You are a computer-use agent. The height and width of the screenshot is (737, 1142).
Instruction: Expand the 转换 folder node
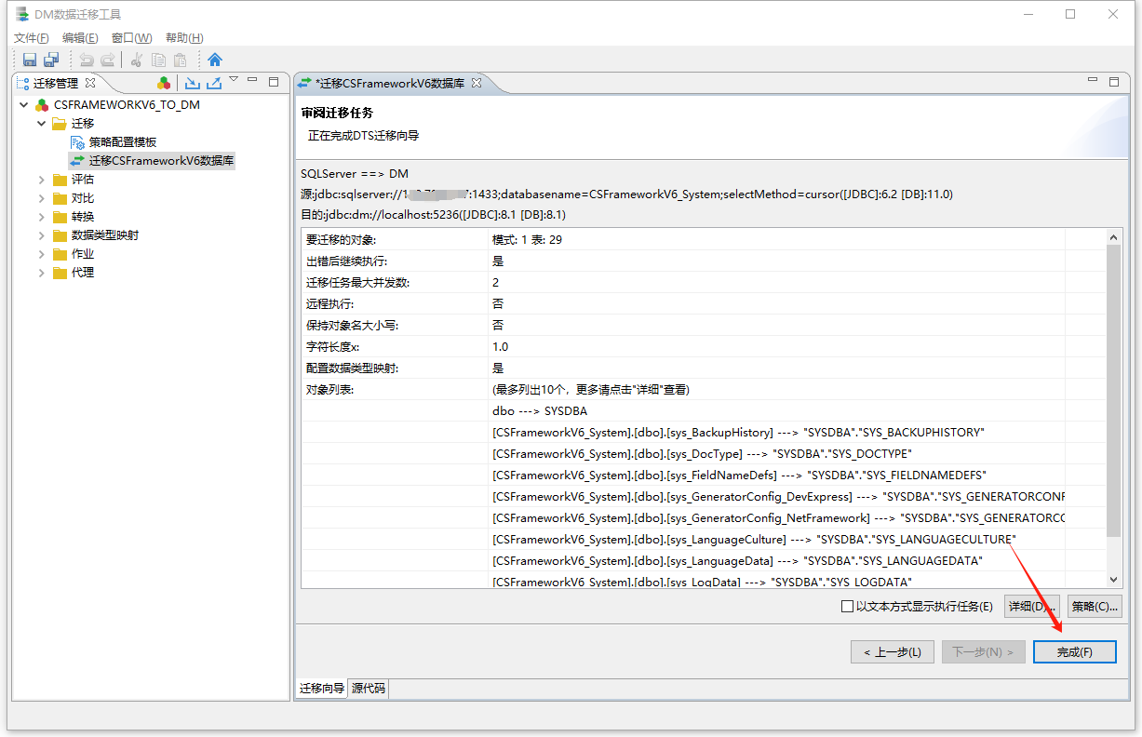coord(41,217)
